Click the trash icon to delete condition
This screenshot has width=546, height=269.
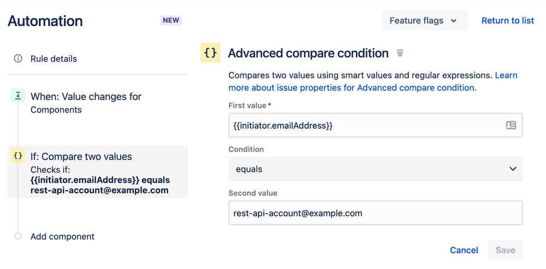[400, 53]
